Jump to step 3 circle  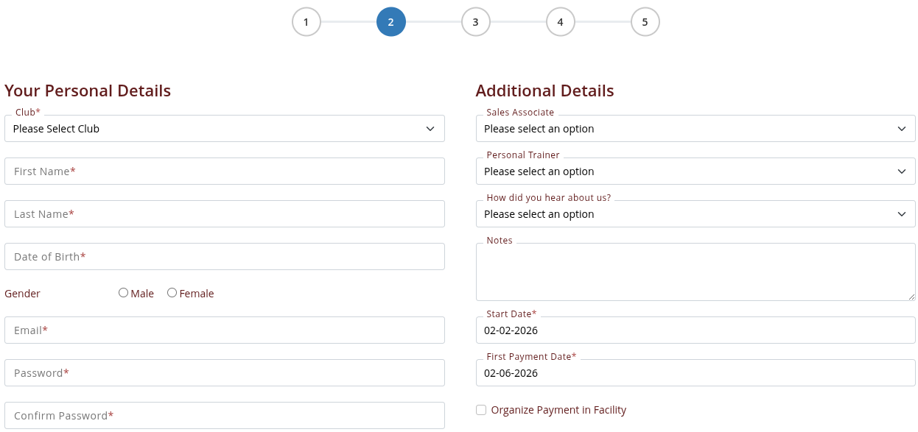coord(476,22)
